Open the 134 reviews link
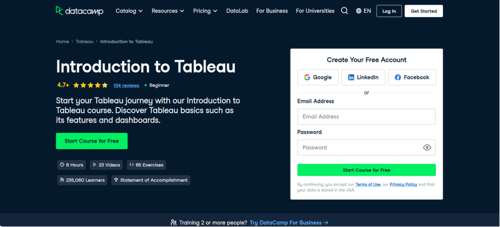This screenshot has height=227, width=500. pos(126,85)
